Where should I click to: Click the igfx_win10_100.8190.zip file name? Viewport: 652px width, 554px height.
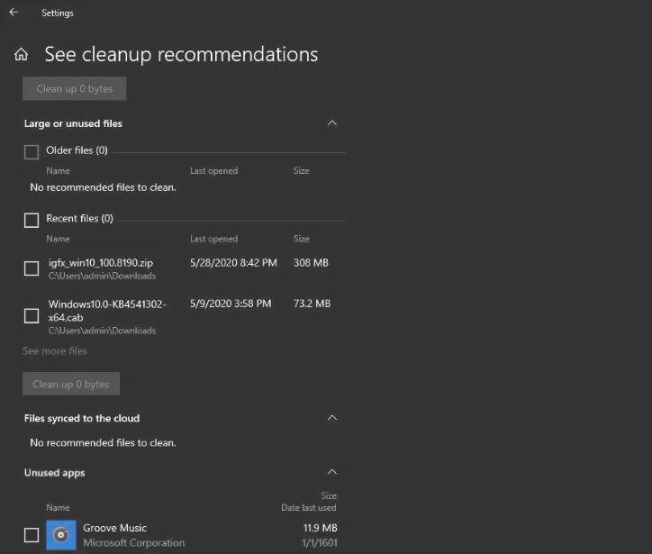coord(101,263)
